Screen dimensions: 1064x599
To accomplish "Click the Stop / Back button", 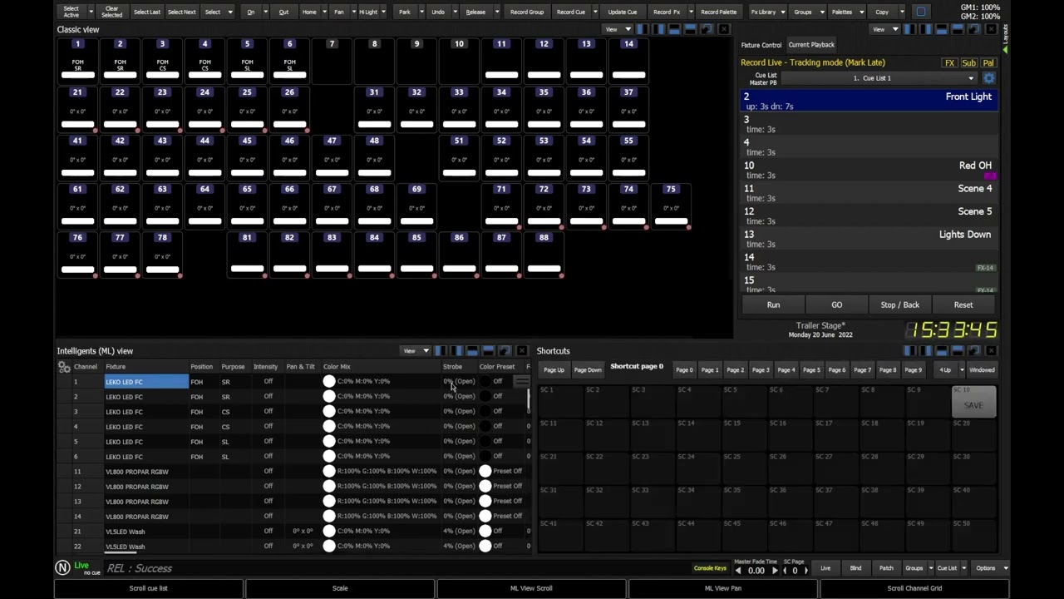I will coord(899,304).
